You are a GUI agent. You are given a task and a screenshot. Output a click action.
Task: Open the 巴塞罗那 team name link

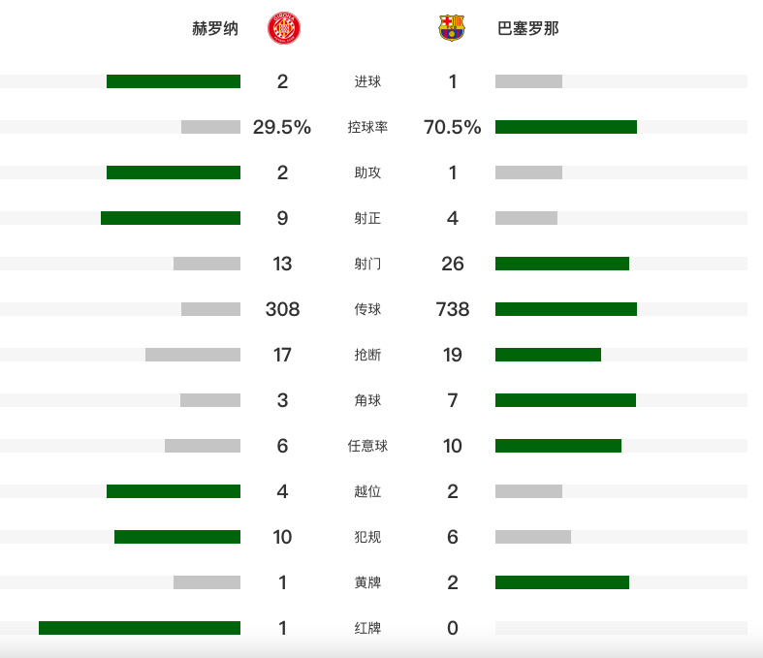[526, 29]
